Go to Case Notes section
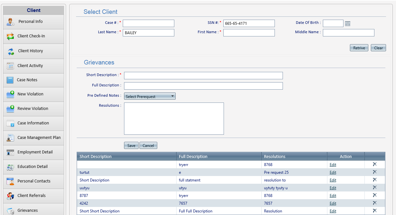This screenshot has width=396, height=215. (34, 80)
